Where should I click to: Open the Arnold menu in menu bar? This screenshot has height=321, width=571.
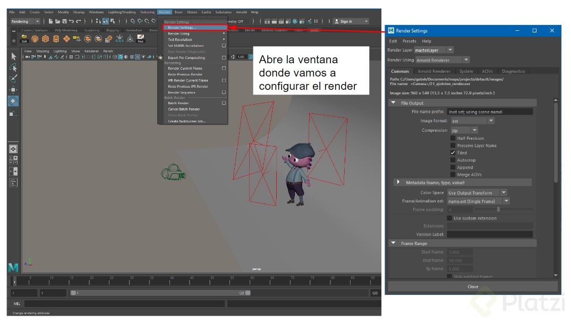(x=241, y=12)
